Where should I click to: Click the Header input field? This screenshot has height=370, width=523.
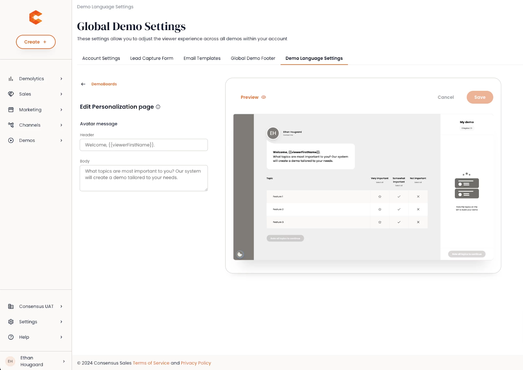144,145
